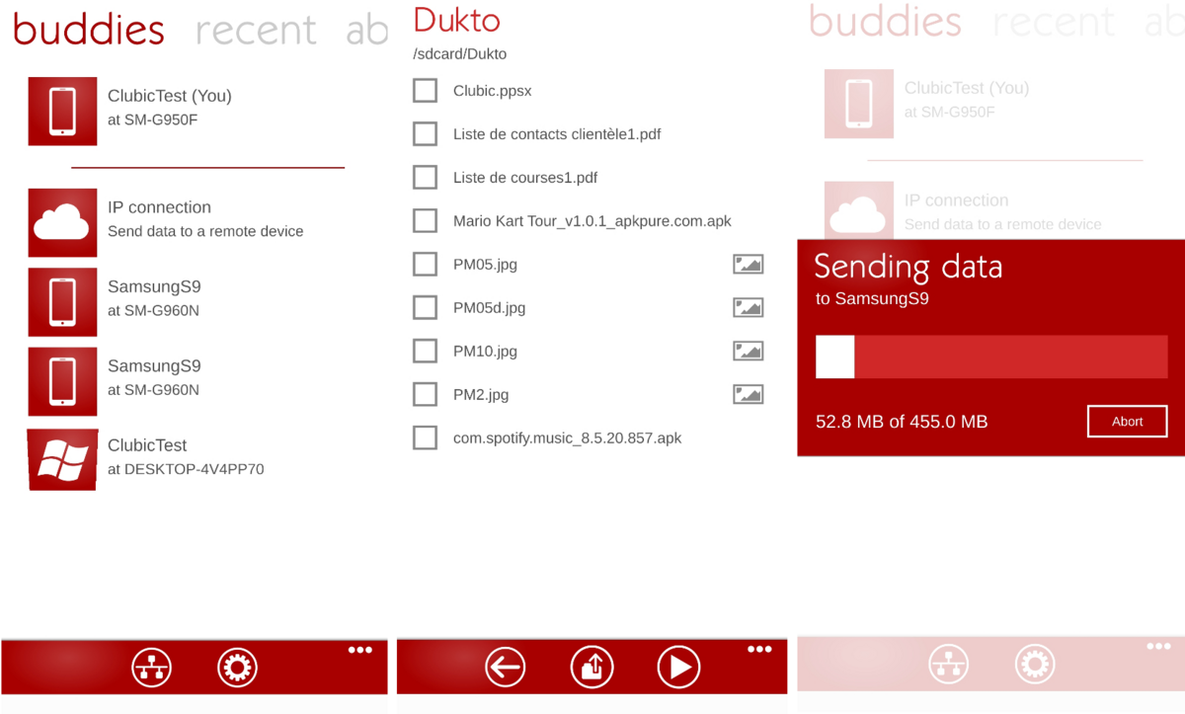The image size is (1185, 714).
Task: Check the PM05.jpg checkbox
Action: click(x=425, y=265)
